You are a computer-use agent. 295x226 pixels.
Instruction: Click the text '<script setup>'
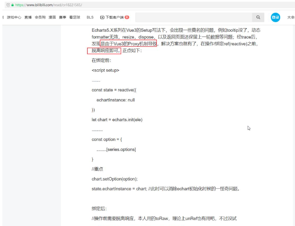tap(105, 71)
